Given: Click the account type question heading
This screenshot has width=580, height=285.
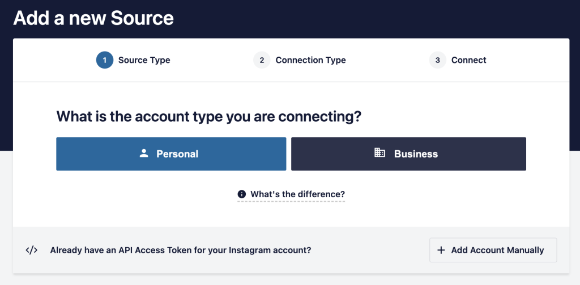Looking at the screenshot, I should (208, 117).
